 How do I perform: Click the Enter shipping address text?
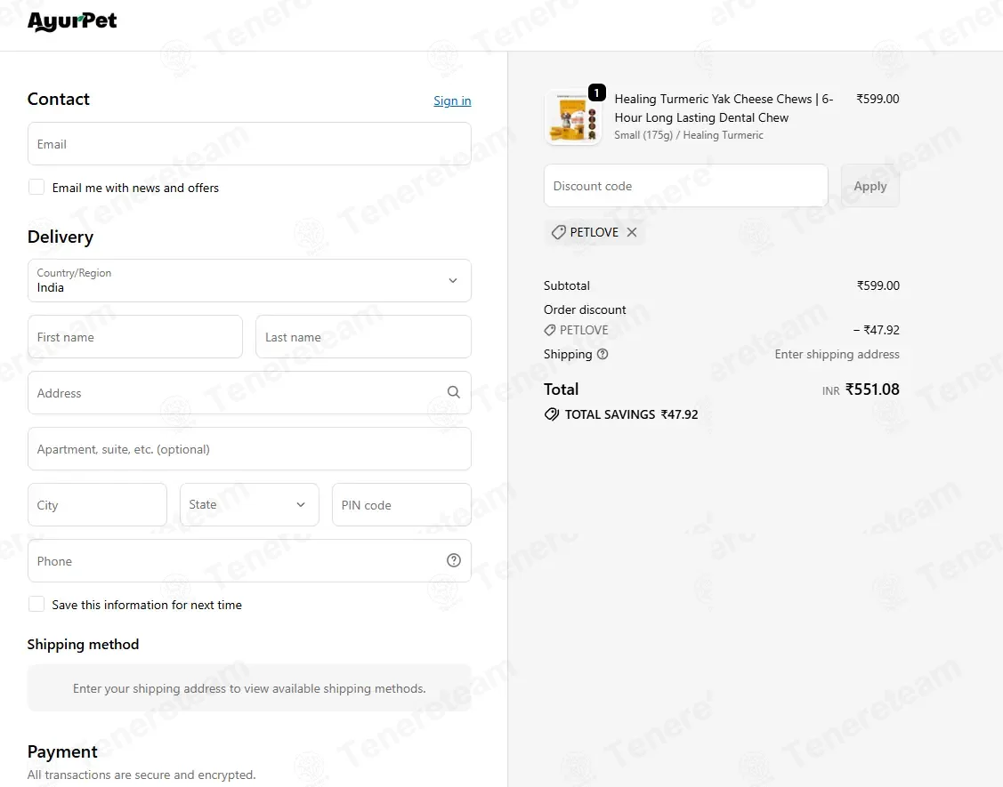pyautogui.click(x=837, y=354)
